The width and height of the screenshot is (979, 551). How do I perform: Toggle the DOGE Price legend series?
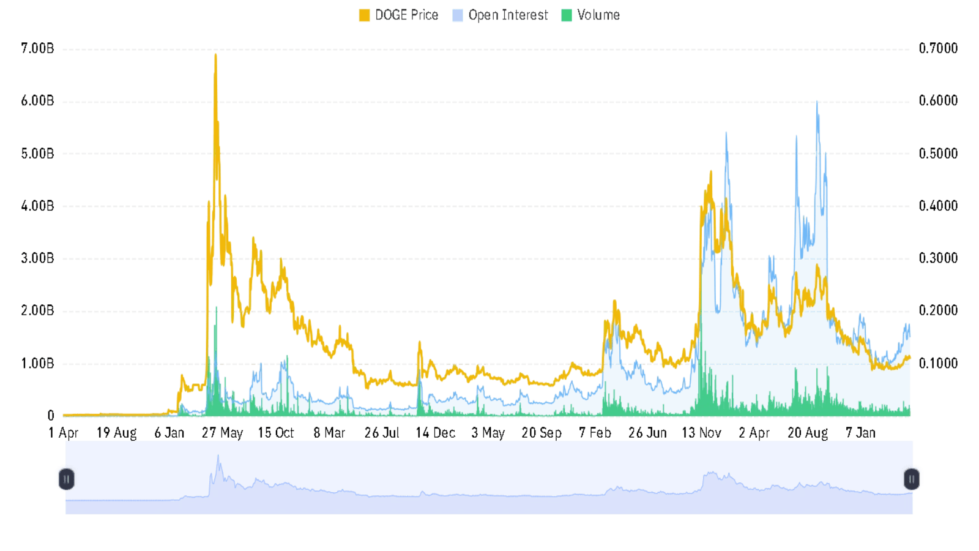pos(398,15)
